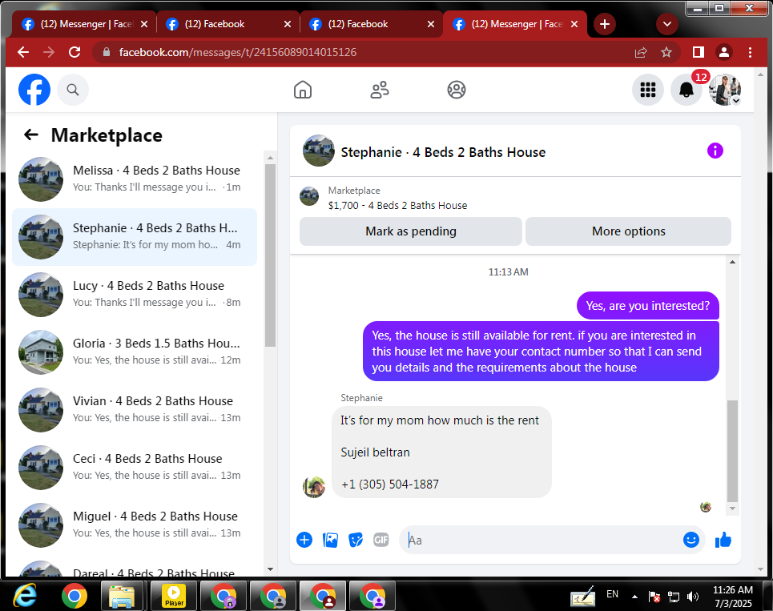Open conversation information purple icon
The width and height of the screenshot is (773, 611).
(715, 151)
